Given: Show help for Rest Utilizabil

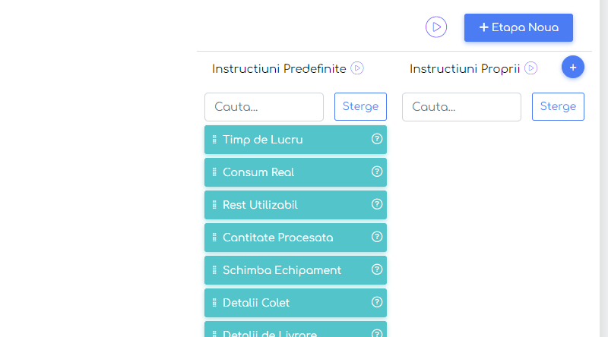Looking at the screenshot, I should 376,204.
